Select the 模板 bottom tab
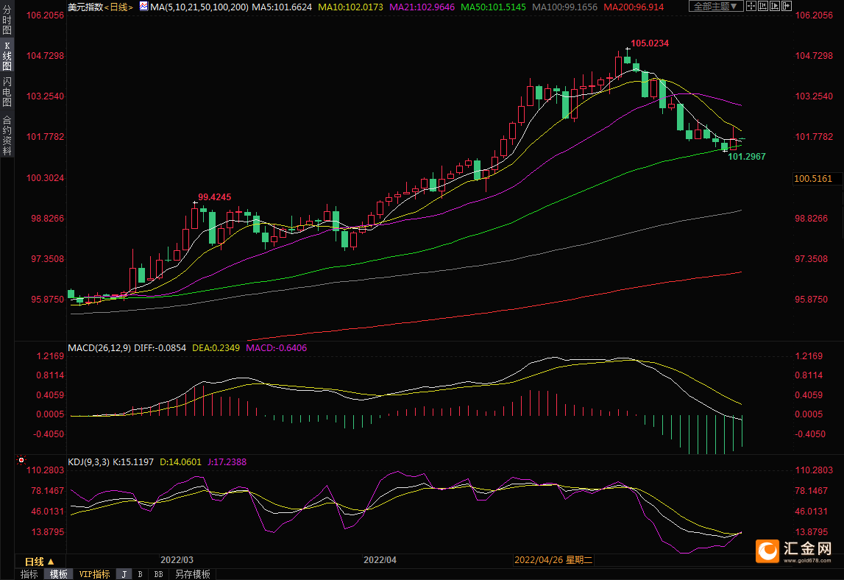 point(58,574)
